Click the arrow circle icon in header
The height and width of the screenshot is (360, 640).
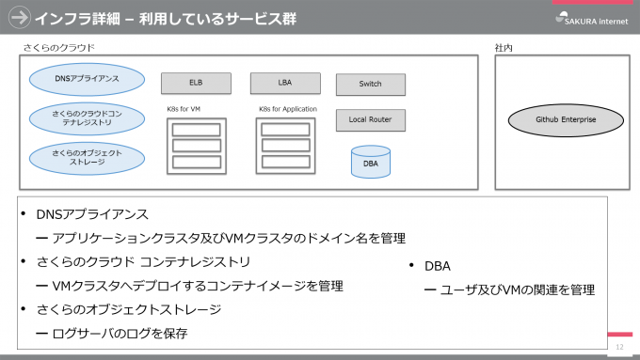(x=19, y=18)
